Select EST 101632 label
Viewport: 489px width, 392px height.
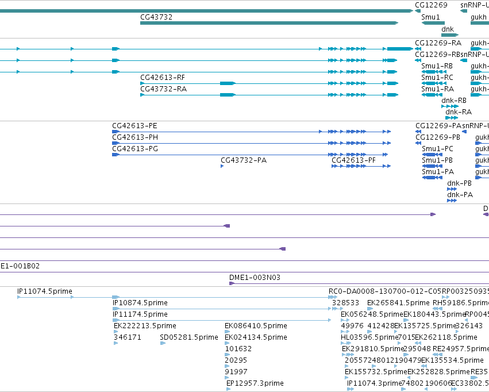[238, 349]
